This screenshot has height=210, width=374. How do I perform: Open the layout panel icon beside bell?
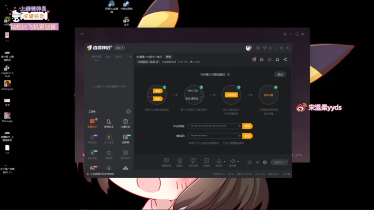click(270, 60)
